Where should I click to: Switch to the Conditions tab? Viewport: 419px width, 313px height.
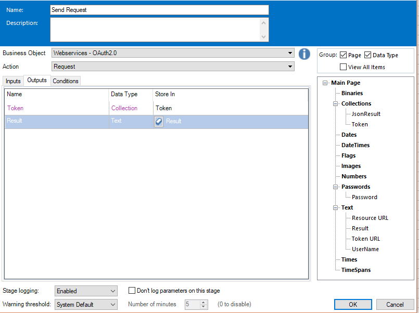point(66,81)
